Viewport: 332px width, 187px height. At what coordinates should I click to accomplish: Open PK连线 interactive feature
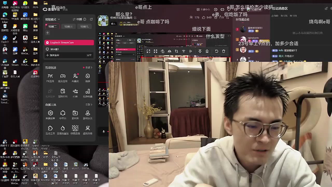[50, 78]
